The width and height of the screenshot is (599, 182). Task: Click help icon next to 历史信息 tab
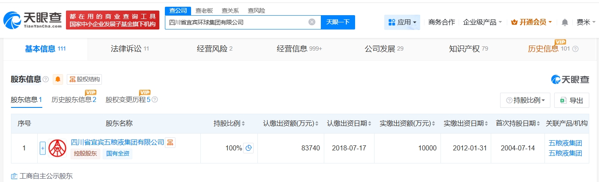click(575, 49)
